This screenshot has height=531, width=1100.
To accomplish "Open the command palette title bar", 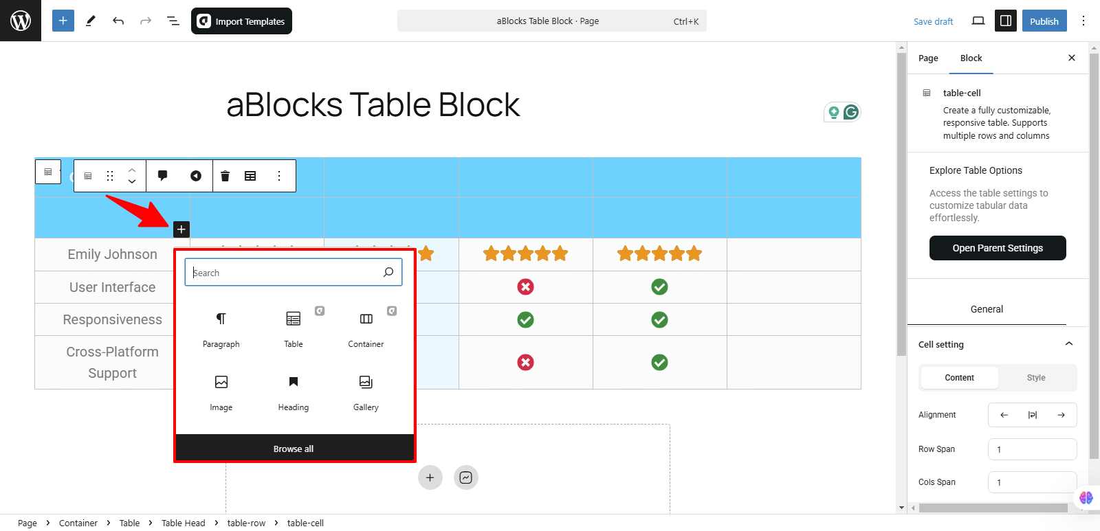I will pyautogui.click(x=551, y=21).
